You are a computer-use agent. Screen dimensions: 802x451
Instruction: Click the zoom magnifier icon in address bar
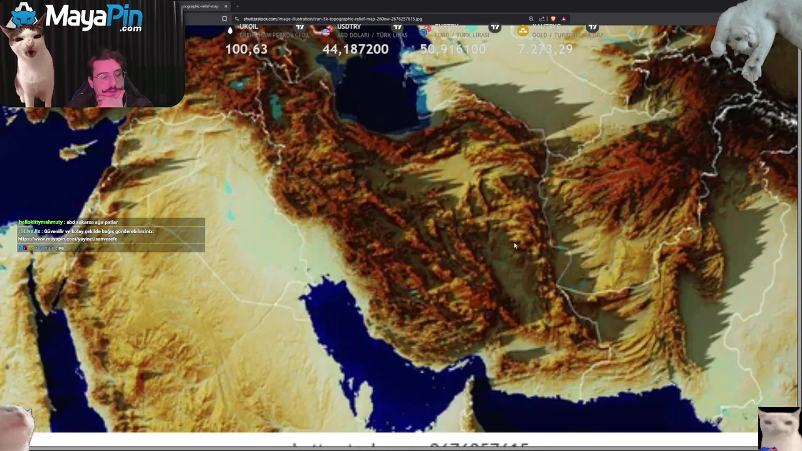[x=531, y=19]
